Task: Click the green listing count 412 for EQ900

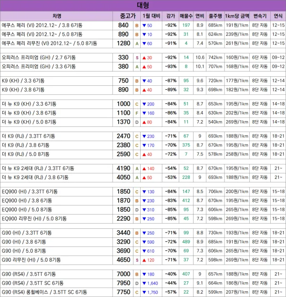Action: tap(186, 201)
